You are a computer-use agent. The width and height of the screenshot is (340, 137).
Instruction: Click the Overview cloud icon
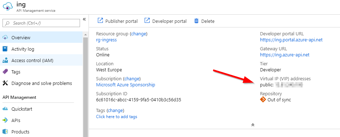5,38
